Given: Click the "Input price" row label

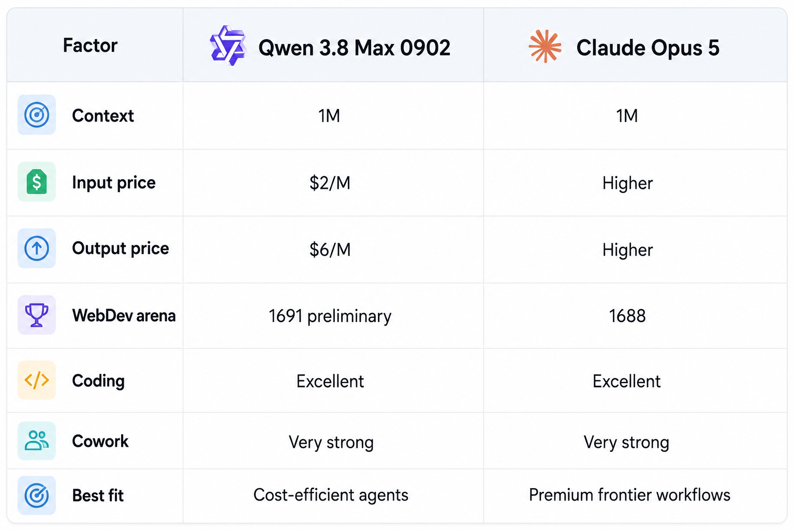Looking at the screenshot, I should click(114, 183).
